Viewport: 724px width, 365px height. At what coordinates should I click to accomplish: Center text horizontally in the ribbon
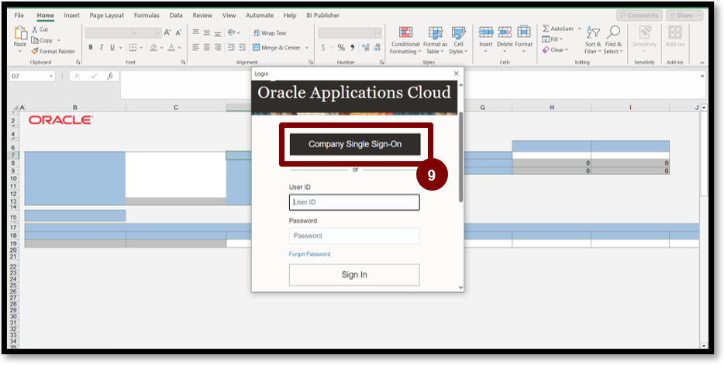[207, 47]
